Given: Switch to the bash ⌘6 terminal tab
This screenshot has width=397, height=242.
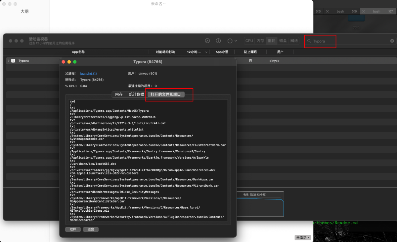Looking at the screenshot, I should [x=340, y=11].
